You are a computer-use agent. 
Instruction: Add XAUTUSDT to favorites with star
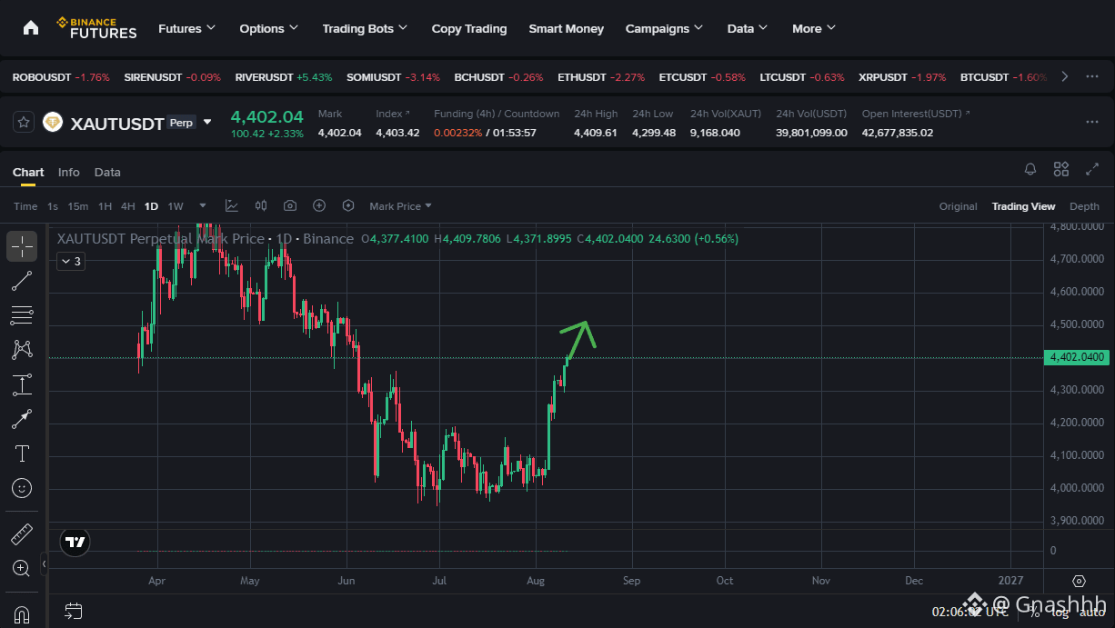coord(24,122)
